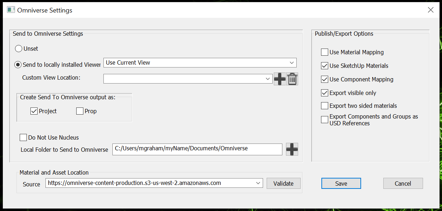Close the Omniverse Settings dialog

pyautogui.click(x=431, y=10)
